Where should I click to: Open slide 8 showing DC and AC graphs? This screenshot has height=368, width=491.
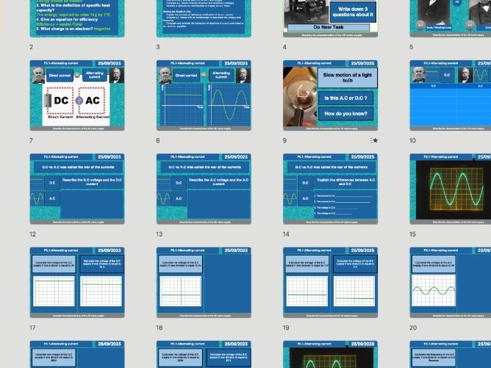(x=204, y=95)
